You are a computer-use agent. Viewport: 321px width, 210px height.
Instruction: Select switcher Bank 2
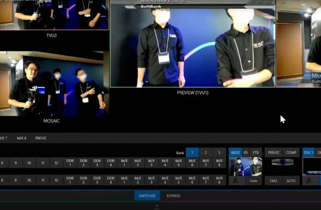[x=205, y=153]
